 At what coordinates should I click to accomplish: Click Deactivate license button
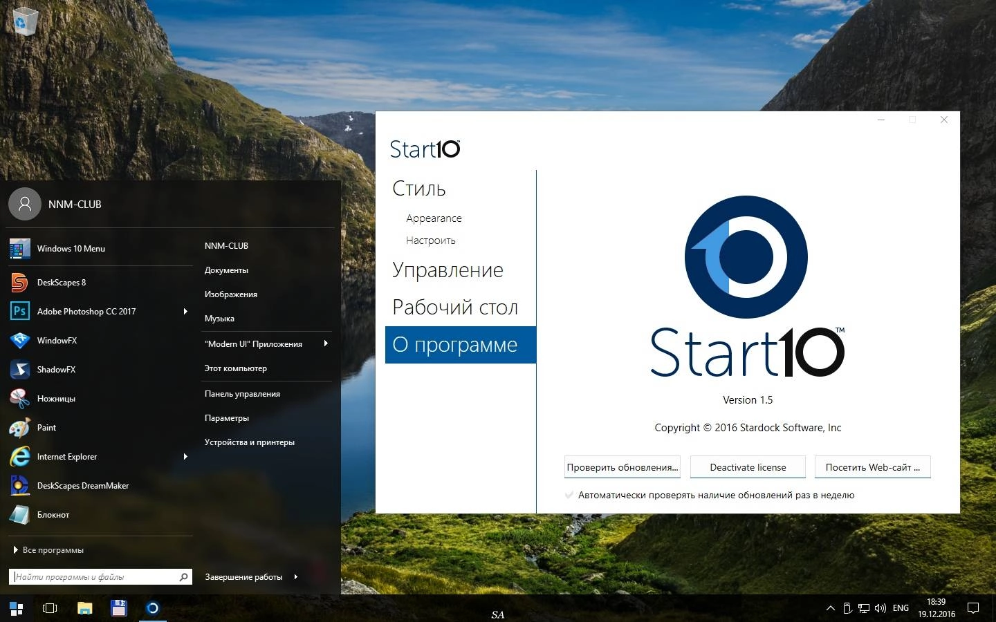point(748,467)
